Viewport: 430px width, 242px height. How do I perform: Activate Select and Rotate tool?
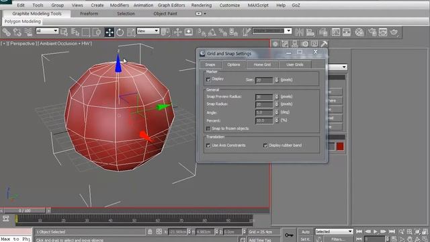point(120,32)
